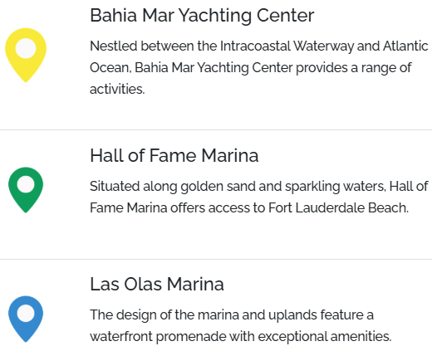Click the white center of the blue pin
This screenshot has width=432, height=351.
[x=26, y=314]
